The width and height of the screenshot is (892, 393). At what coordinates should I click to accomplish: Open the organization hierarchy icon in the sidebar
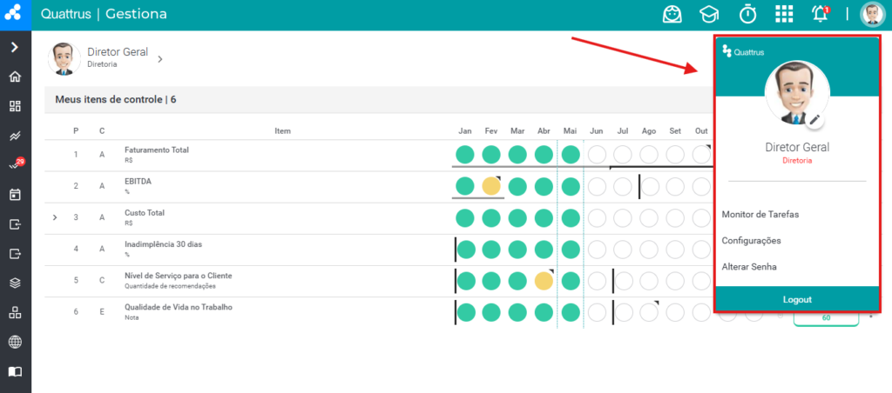click(16, 312)
